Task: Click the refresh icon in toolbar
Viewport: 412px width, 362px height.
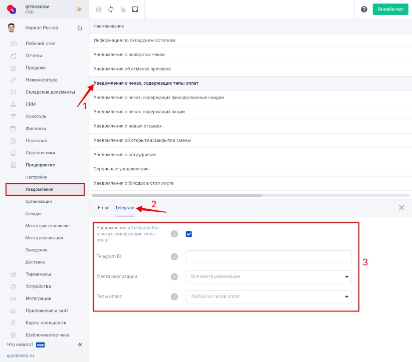Action: click(111, 10)
